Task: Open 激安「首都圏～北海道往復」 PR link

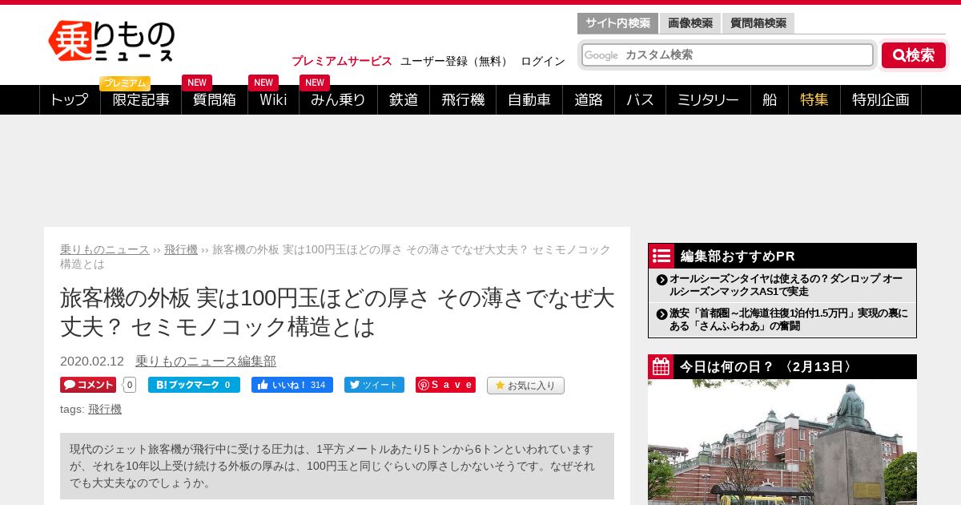Action: tap(789, 319)
